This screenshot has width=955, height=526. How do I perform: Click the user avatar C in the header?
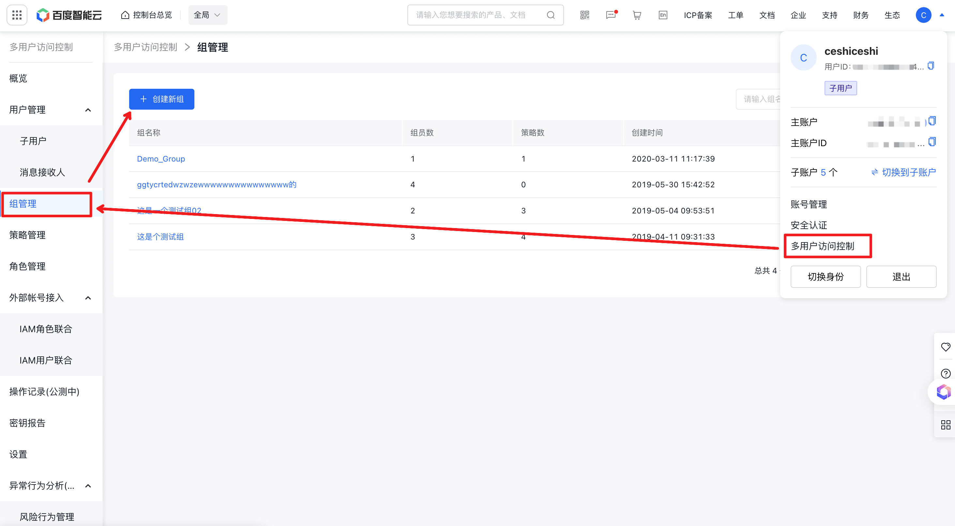coord(923,15)
